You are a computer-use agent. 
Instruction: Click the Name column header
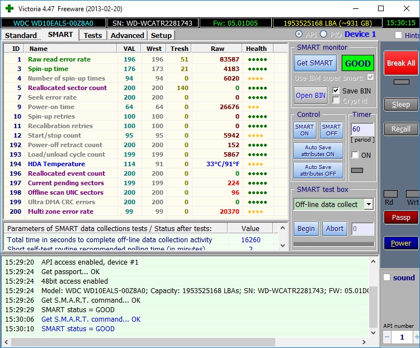[x=70, y=49]
